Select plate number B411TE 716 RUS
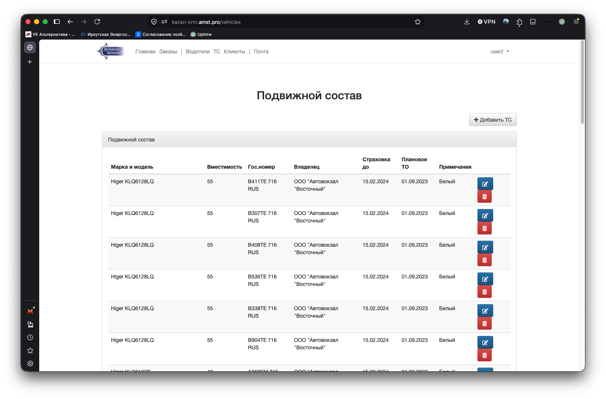The height and width of the screenshot is (399, 606). coord(262,185)
